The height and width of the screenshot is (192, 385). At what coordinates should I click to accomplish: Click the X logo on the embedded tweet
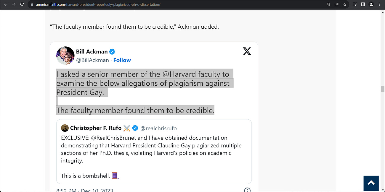coord(247,51)
